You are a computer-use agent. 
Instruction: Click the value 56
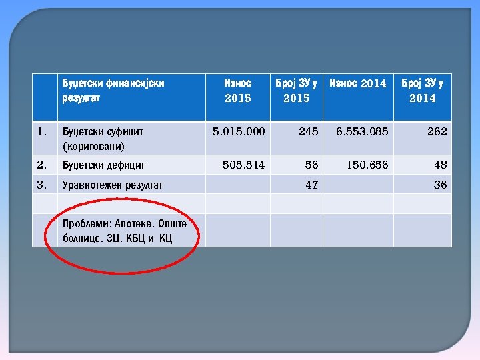click(x=311, y=165)
